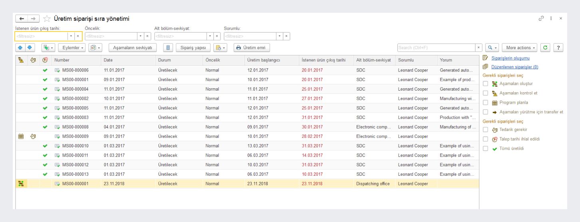580x222 pixels.
Task: Click the Üretim emri print button
Action: [252, 48]
